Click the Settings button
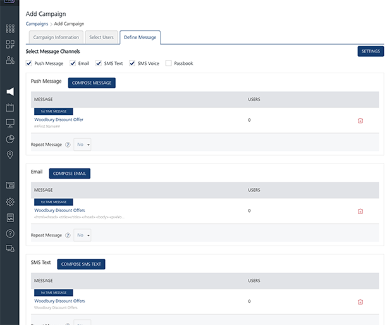This screenshot has height=325, width=392. 371,51
